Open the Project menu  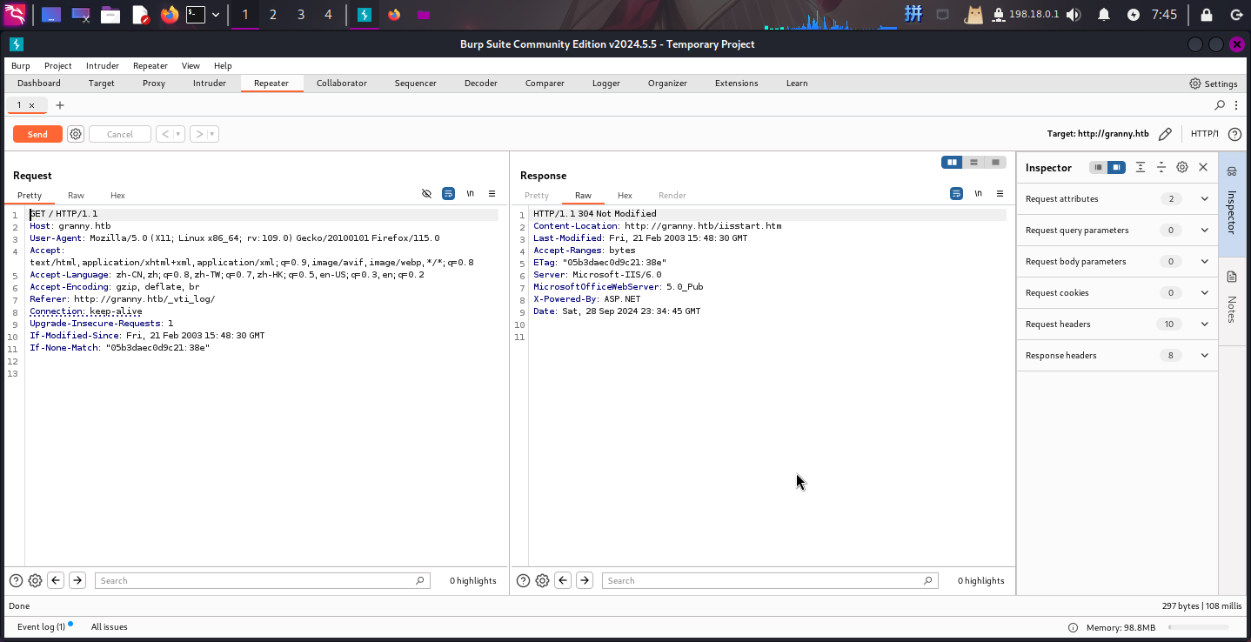(58, 65)
